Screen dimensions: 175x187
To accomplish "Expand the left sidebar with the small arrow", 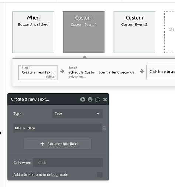I will [1, 133].
